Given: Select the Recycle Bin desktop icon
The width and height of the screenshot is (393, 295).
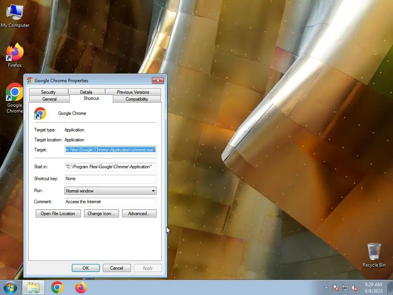Looking at the screenshot, I should 374,255.
